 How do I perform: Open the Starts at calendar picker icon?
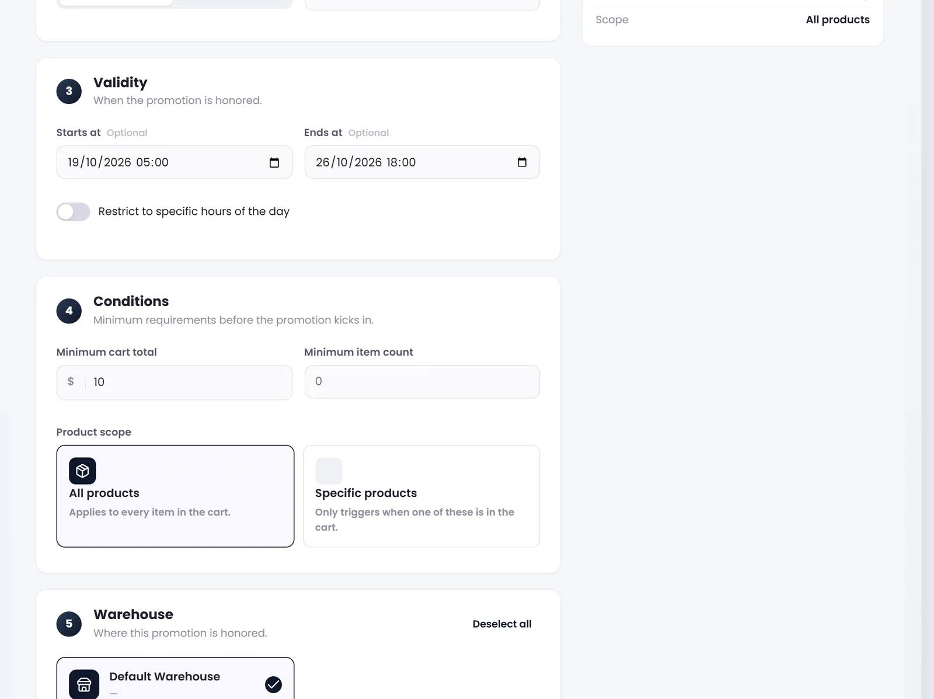274,162
